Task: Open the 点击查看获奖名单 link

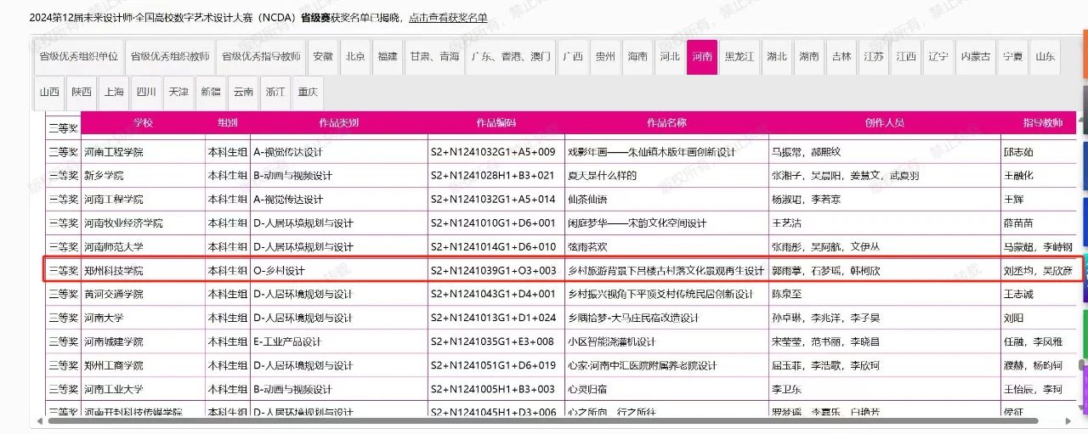Action: coord(448,17)
